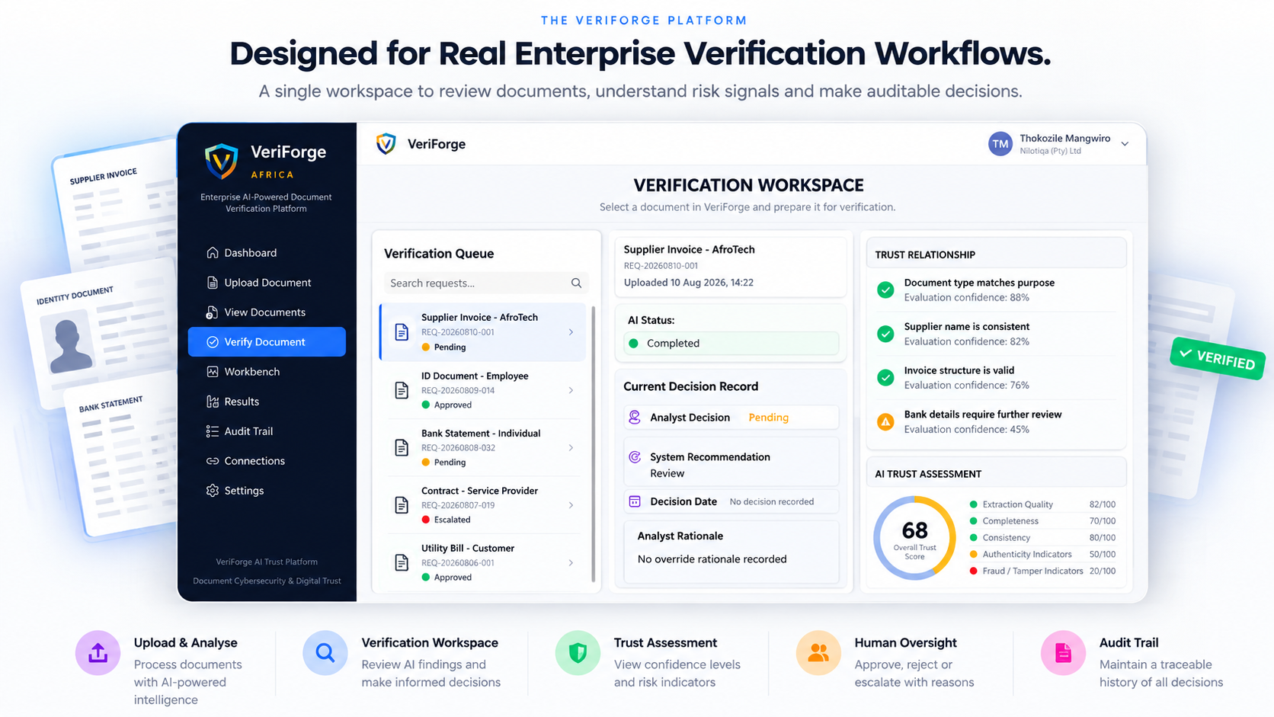Viewport: 1274px width, 717px height.
Task: Click the Overall Trust Score ring gauge
Action: click(x=914, y=538)
